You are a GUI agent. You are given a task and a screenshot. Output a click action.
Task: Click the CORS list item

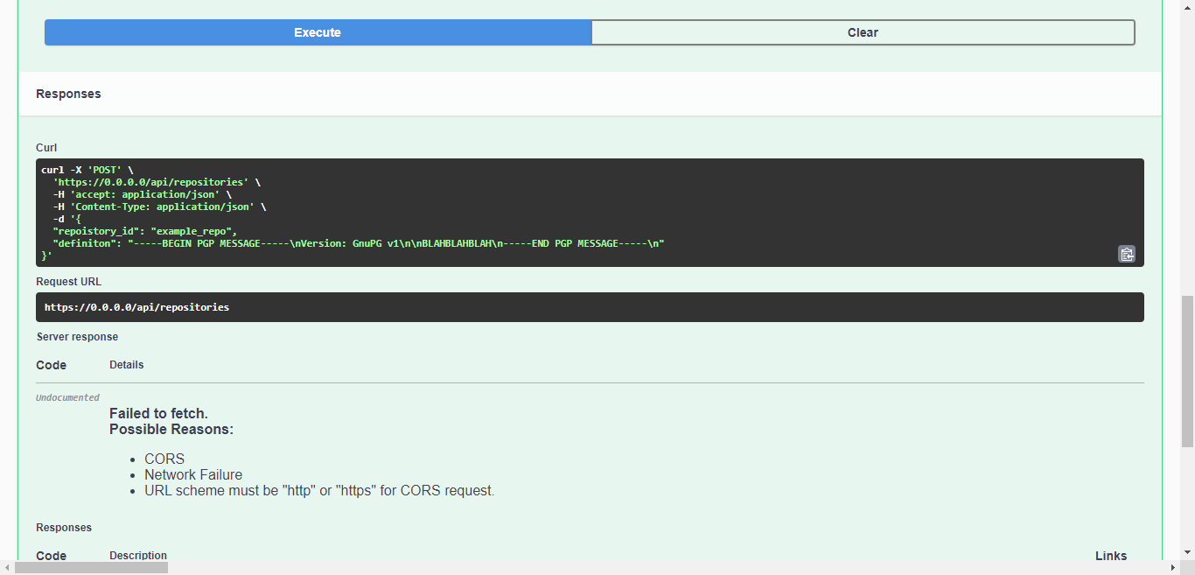(x=164, y=458)
